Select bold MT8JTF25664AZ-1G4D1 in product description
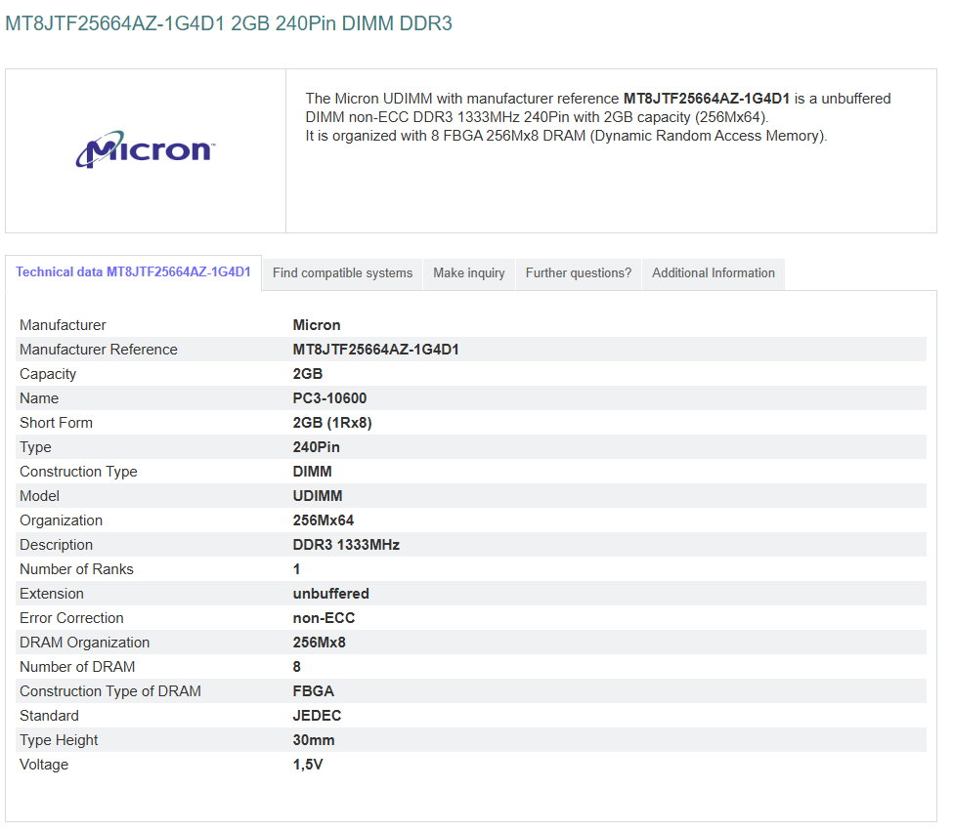The width and height of the screenshot is (953, 831). point(707,99)
